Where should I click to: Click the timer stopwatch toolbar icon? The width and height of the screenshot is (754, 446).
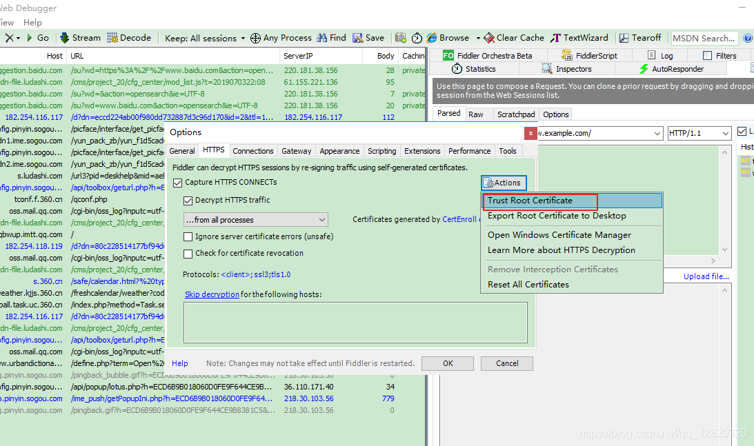[x=417, y=37]
